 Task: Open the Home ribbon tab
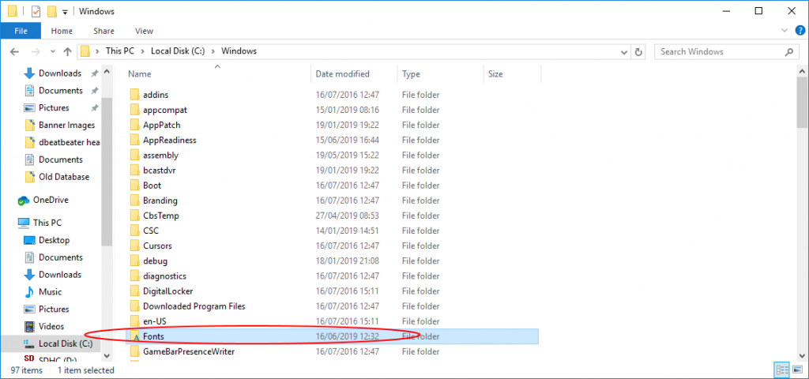point(62,31)
